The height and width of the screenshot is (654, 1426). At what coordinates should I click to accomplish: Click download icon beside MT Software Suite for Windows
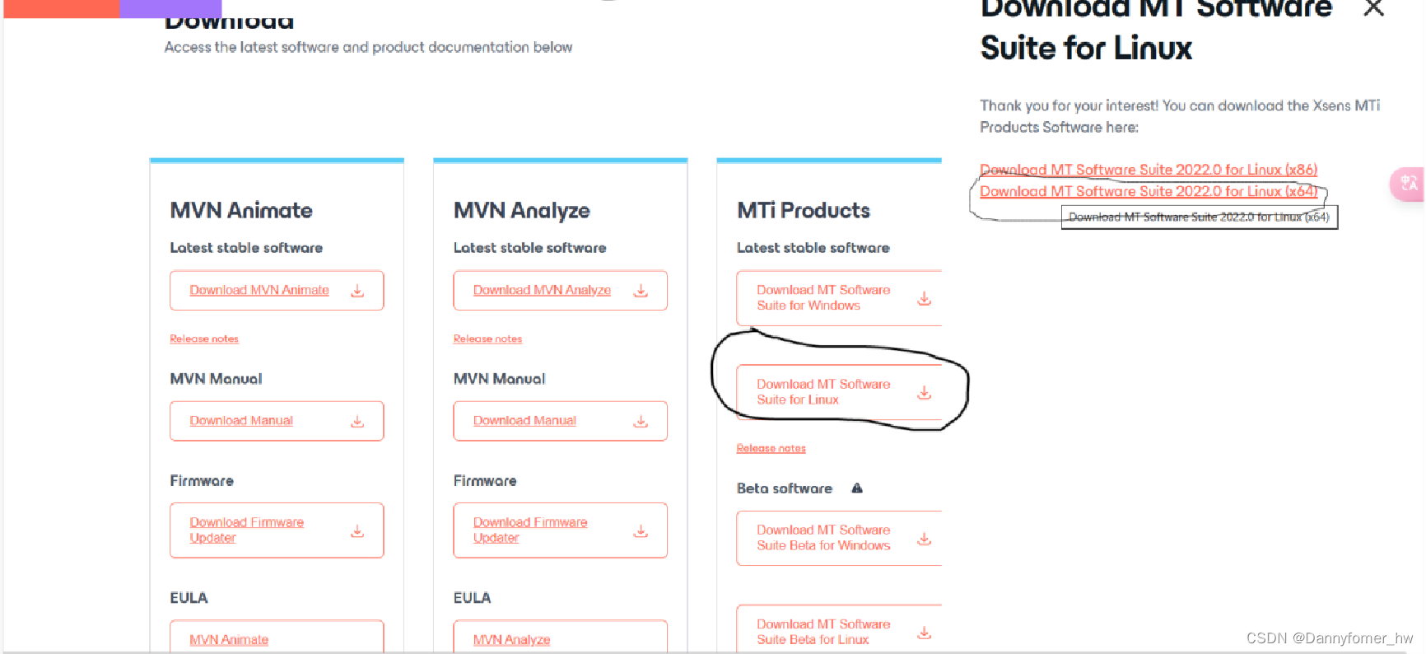pos(924,298)
